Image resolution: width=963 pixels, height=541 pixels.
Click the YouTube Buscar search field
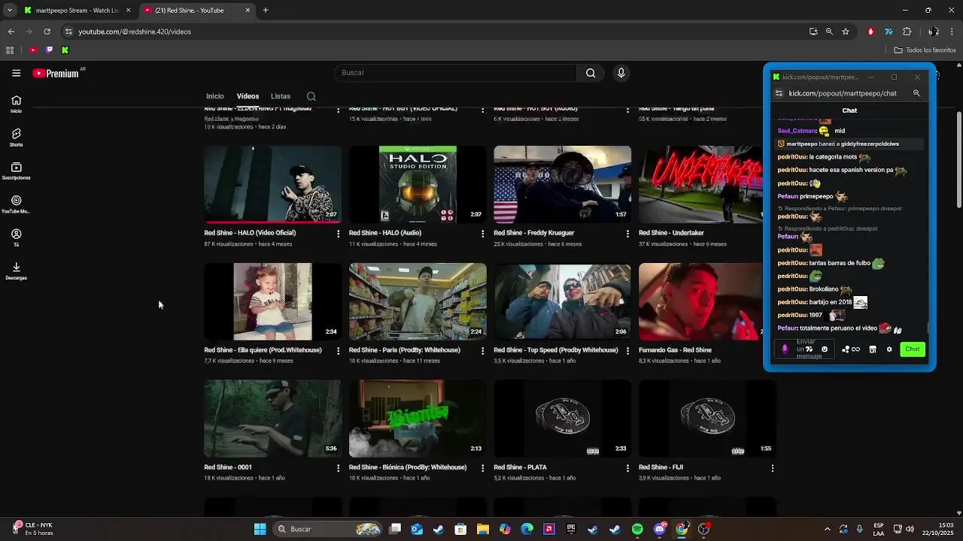(x=455, y=73)
